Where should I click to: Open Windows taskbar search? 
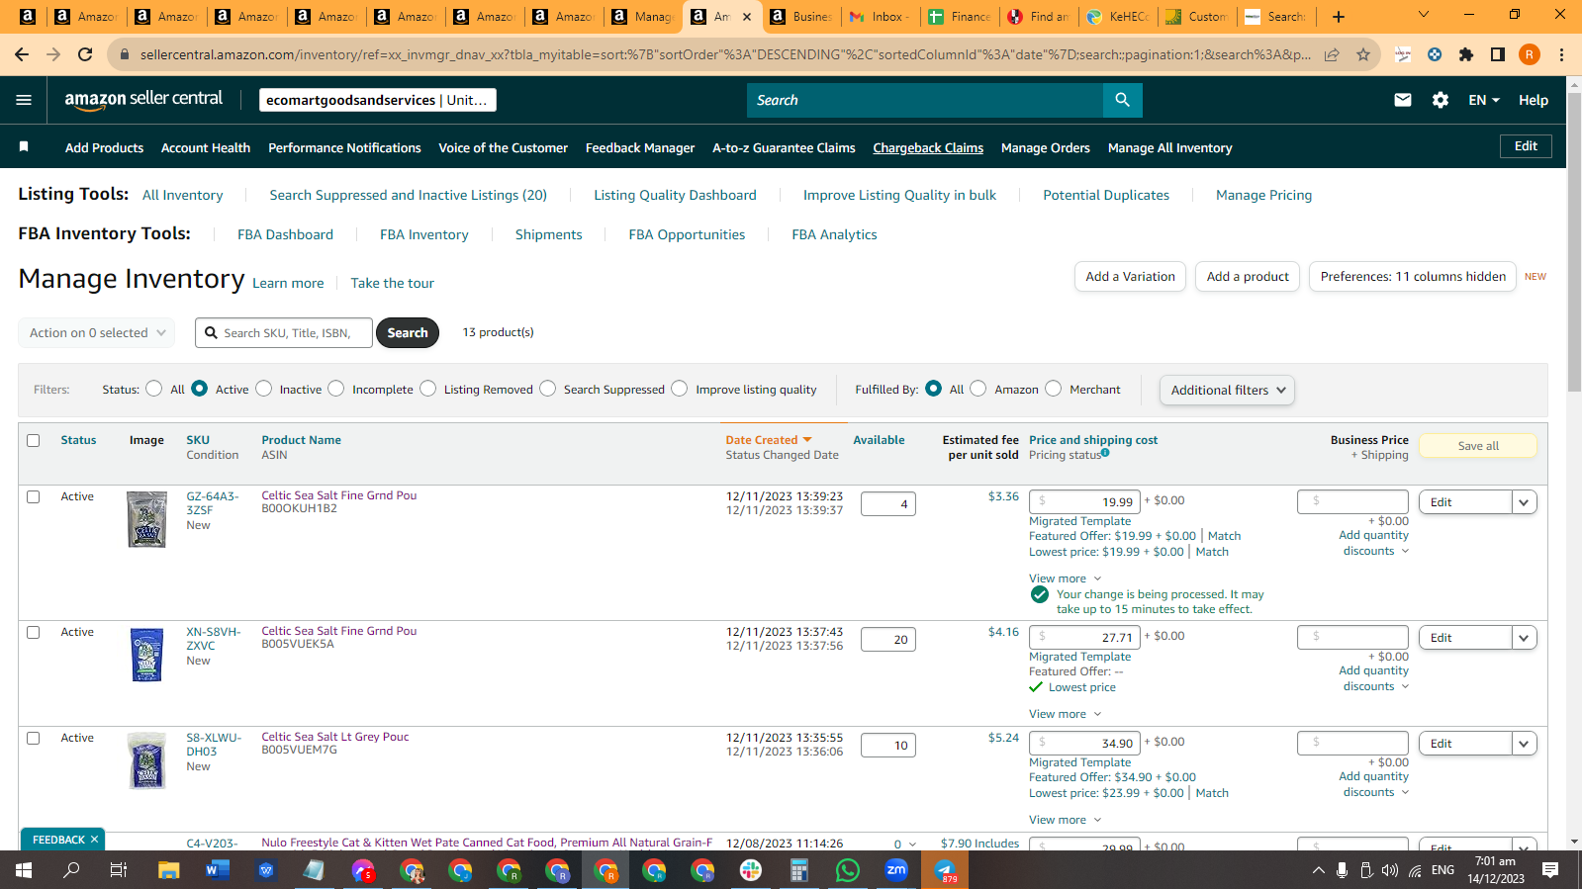pos(71,870)
